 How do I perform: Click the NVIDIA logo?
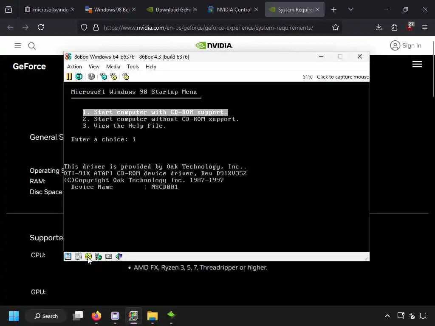(214, 45)
